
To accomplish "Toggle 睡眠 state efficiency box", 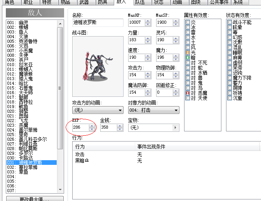I will (x=230, y=52).
